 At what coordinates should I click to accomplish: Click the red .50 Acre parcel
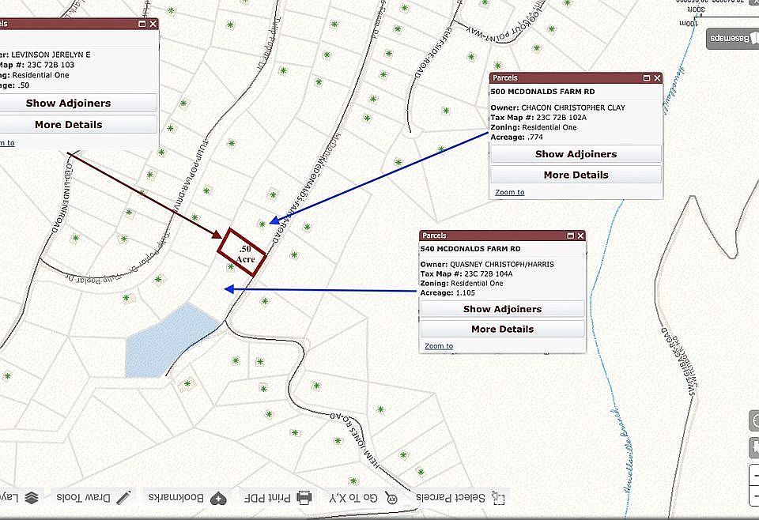(x=243, y=252)
